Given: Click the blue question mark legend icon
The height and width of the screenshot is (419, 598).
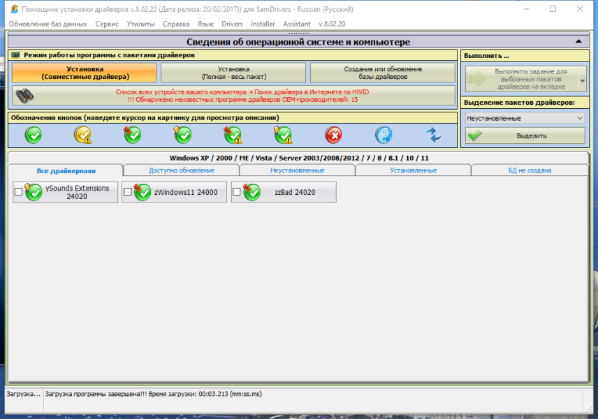Looking at the screenshot, I should click(x=384, y=135).
